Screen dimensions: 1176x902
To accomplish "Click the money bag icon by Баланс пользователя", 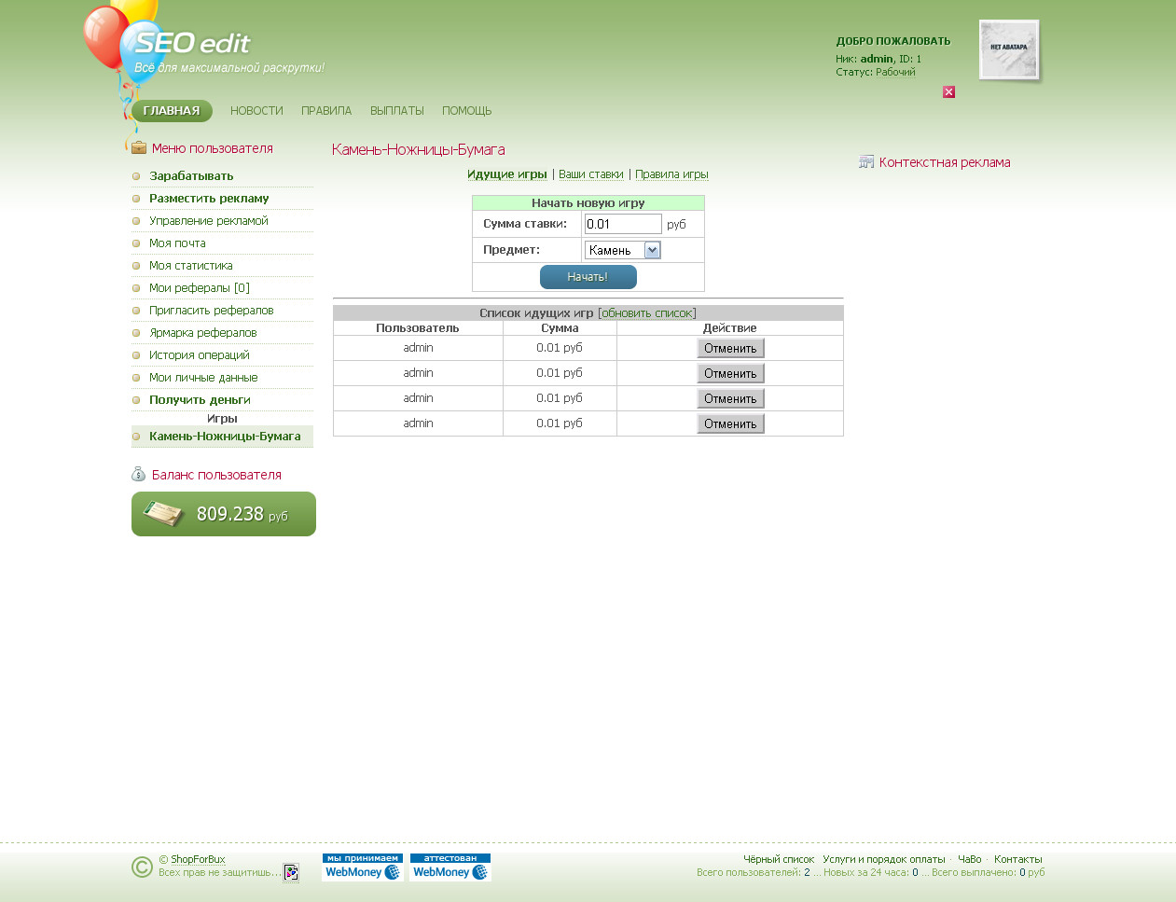I will pos(139,475).
